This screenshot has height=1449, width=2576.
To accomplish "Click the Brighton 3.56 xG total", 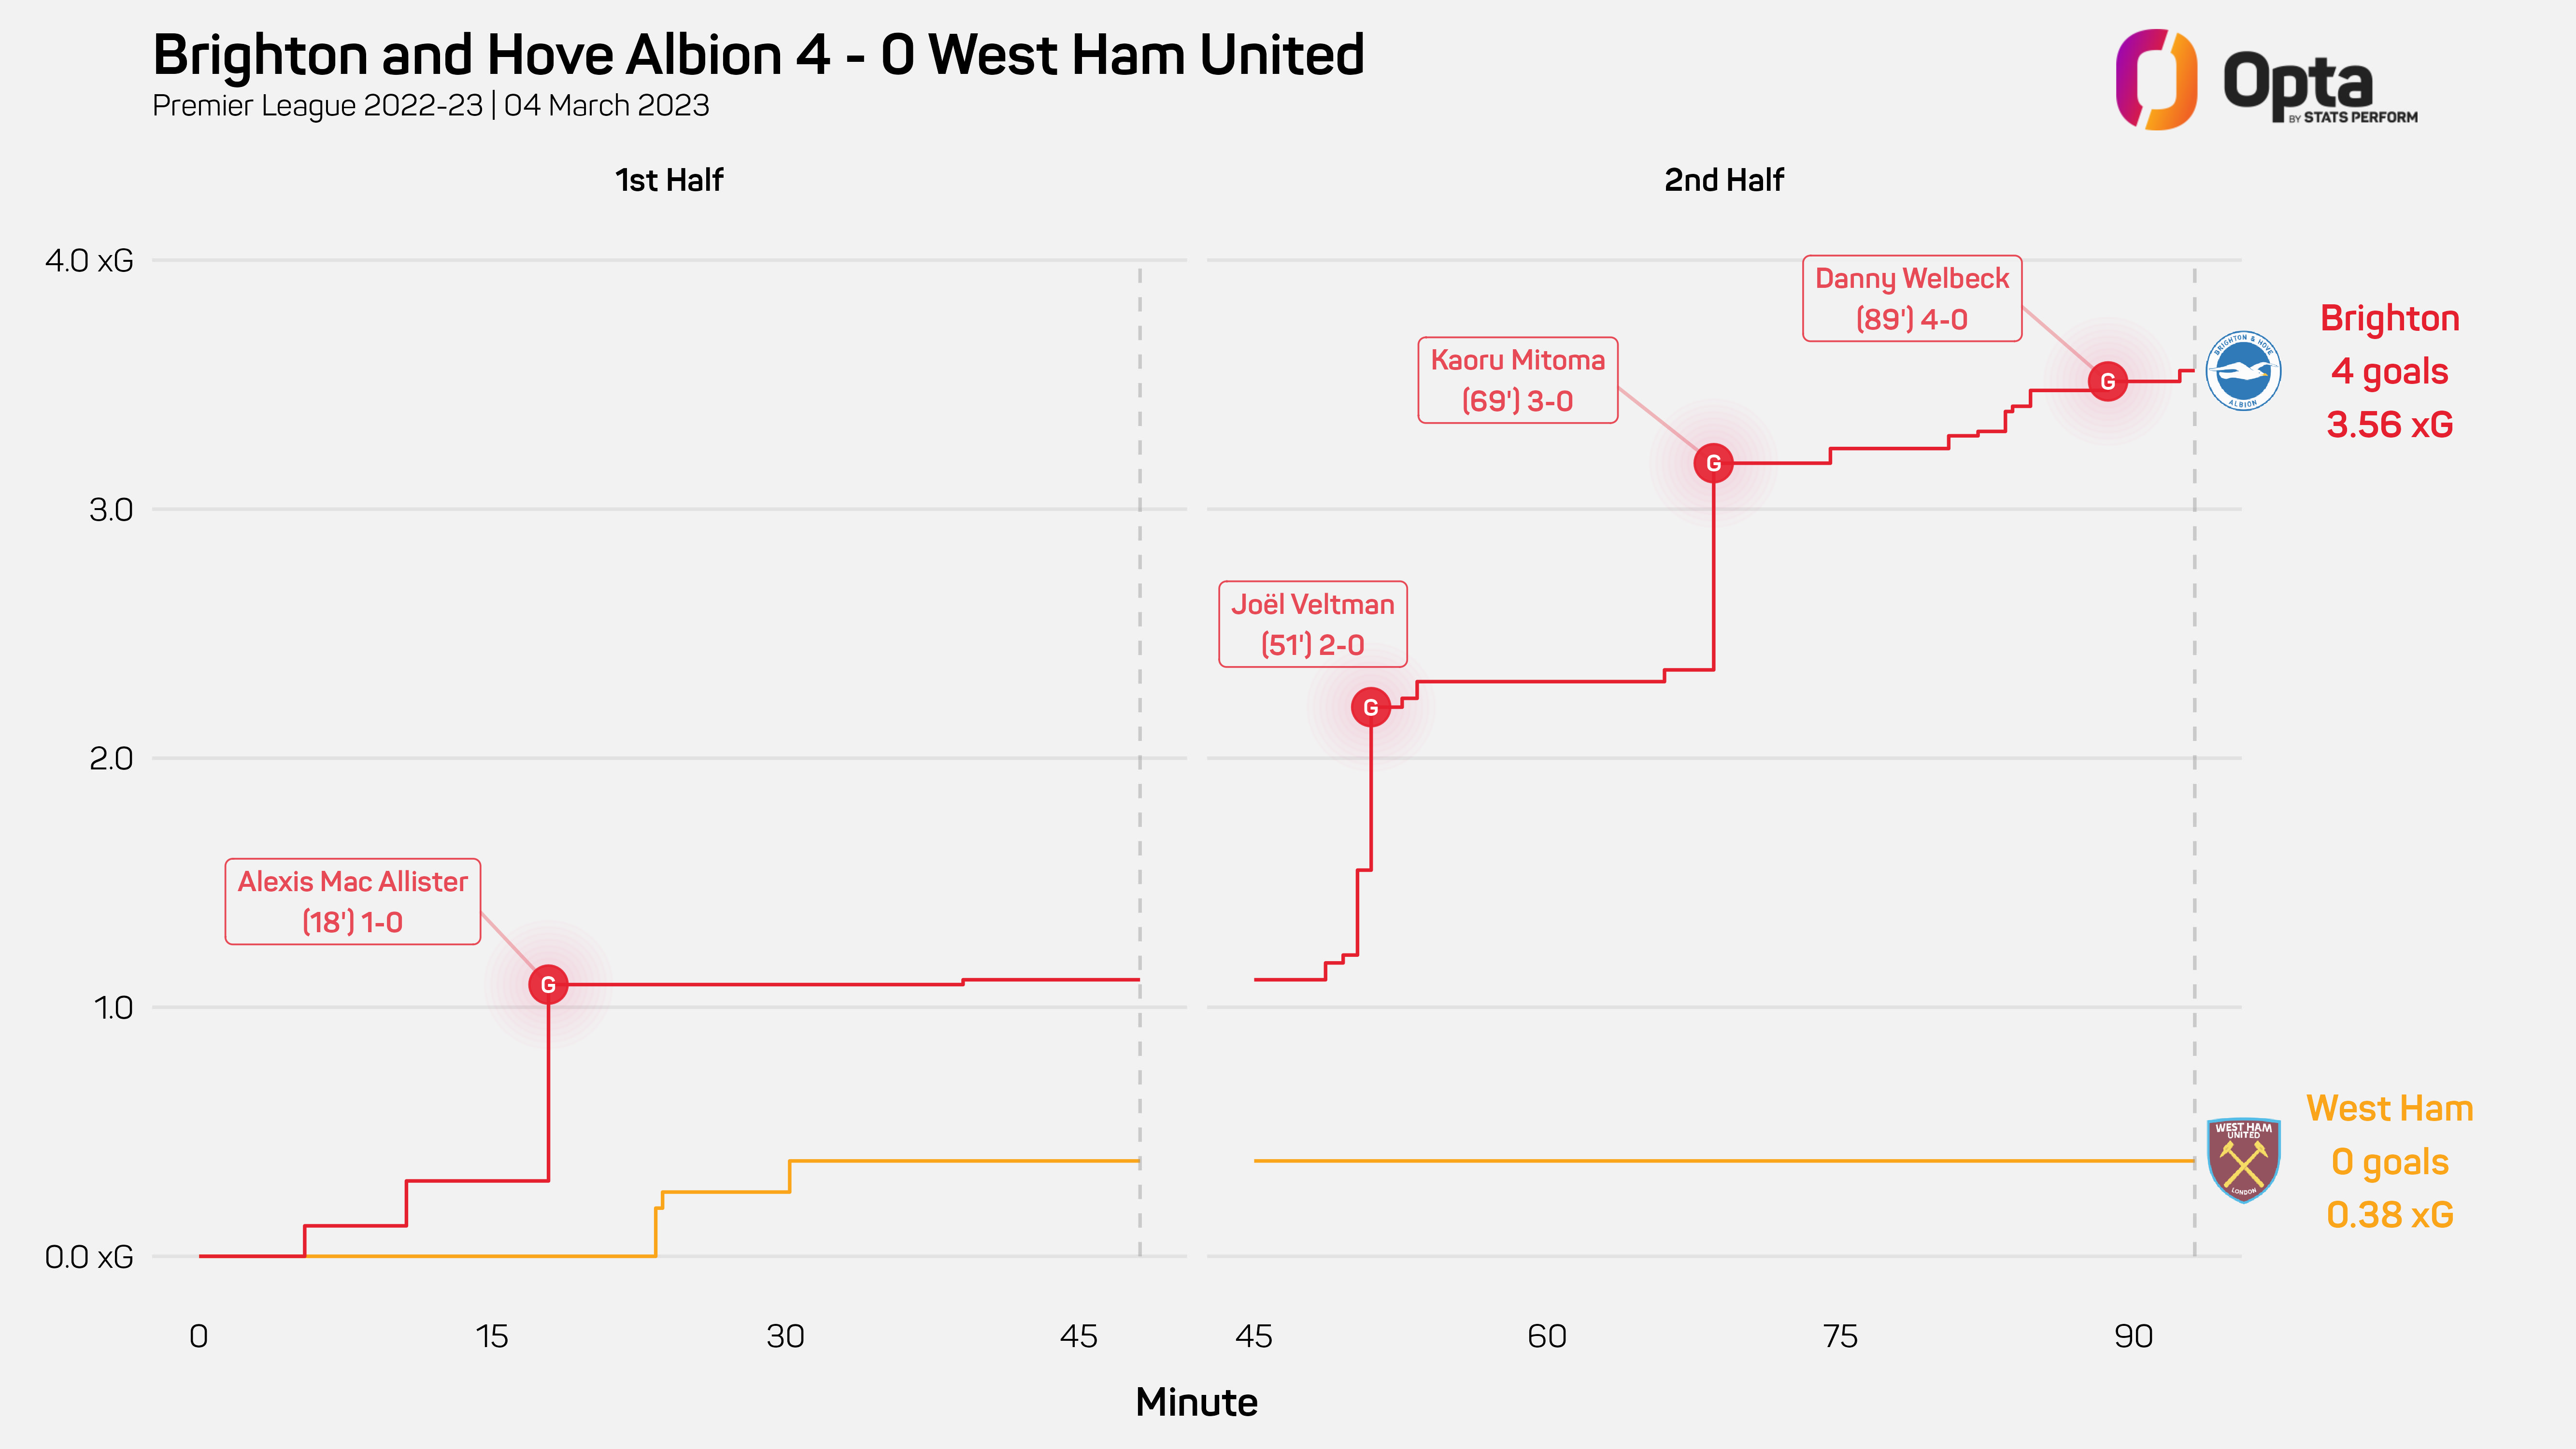I will point(2390,424).
